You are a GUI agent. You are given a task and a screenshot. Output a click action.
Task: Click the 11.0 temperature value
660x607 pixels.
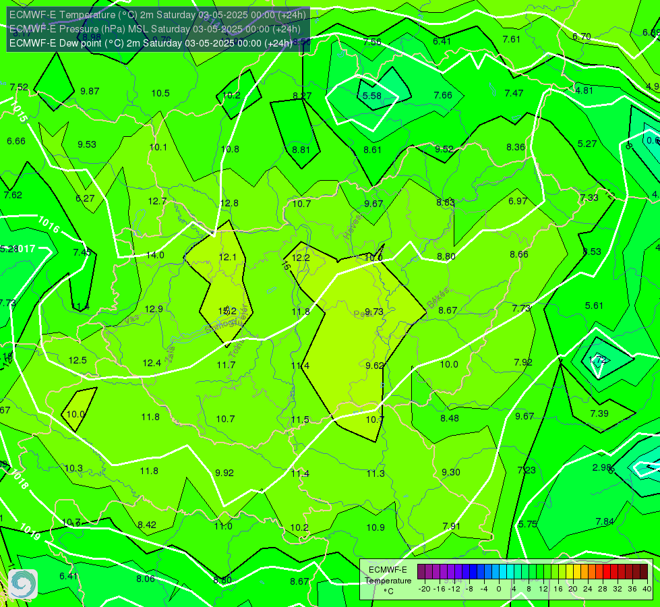point(223,526)
